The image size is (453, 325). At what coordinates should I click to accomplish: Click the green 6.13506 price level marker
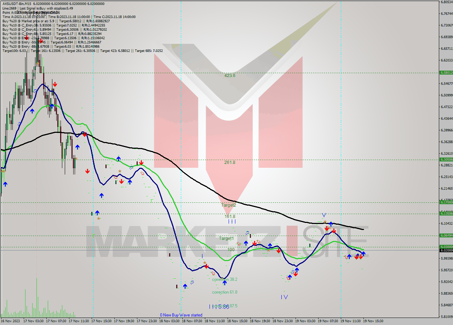446,213
